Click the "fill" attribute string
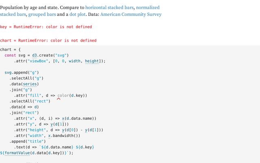This screenshot has width=260, height=163. pyautogui.click(x=34, y=95)
